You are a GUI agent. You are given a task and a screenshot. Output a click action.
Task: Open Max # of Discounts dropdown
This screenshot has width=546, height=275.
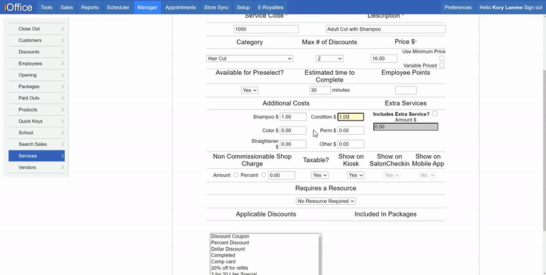pyautogui.click(x=330, y=59)
